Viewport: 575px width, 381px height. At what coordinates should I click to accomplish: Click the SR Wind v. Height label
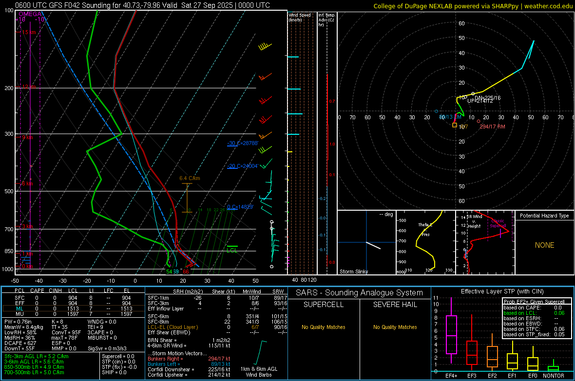(x=474, y=221)
